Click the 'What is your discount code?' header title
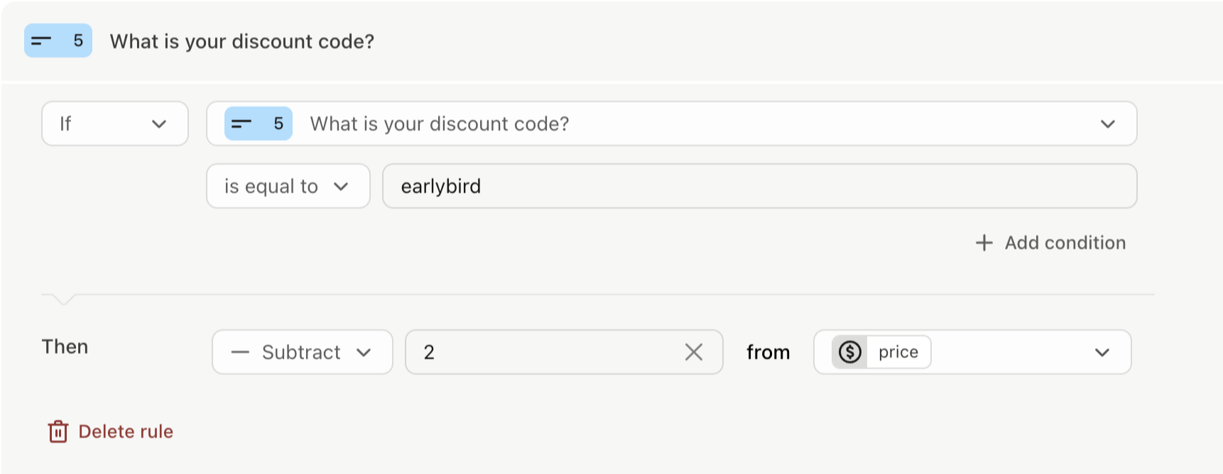This screenshot has width=1223, height=474. point(242,41)
